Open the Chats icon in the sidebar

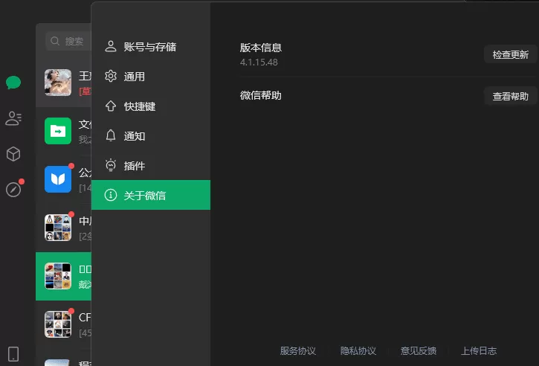[13, 83]
